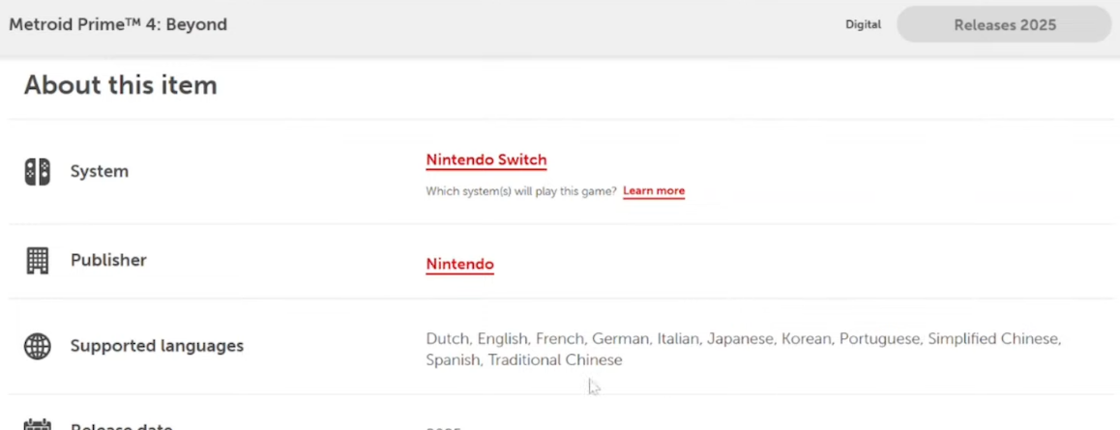This screenshot has width=1120, height=430.
Task: Click the Publisher building icon
Action: [37, 261]
